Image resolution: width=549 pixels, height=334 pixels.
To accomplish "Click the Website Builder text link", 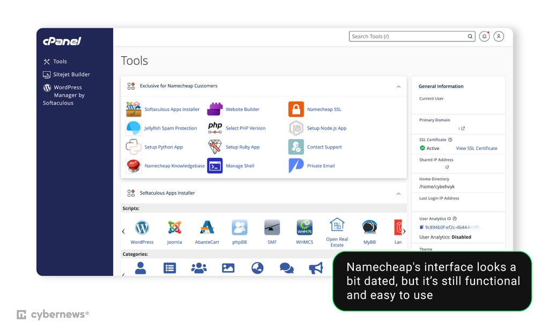I will 242,109.
